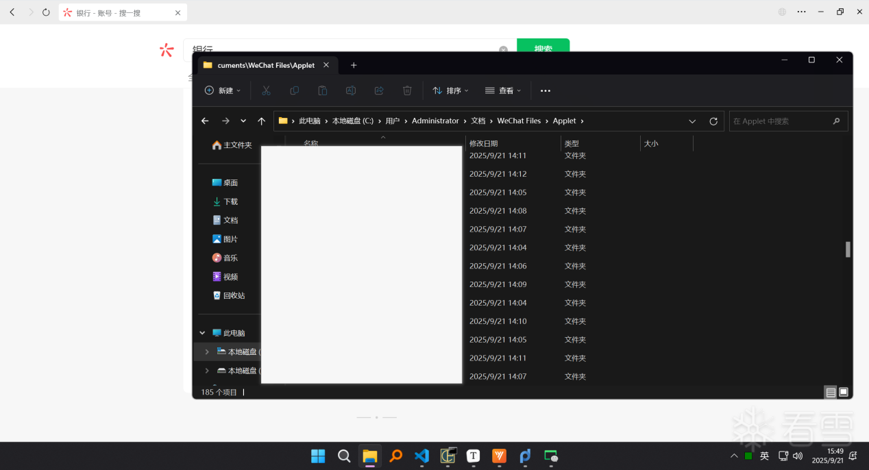
Task: Click the browser window's back arrow
Action: (x=12, y=12)
